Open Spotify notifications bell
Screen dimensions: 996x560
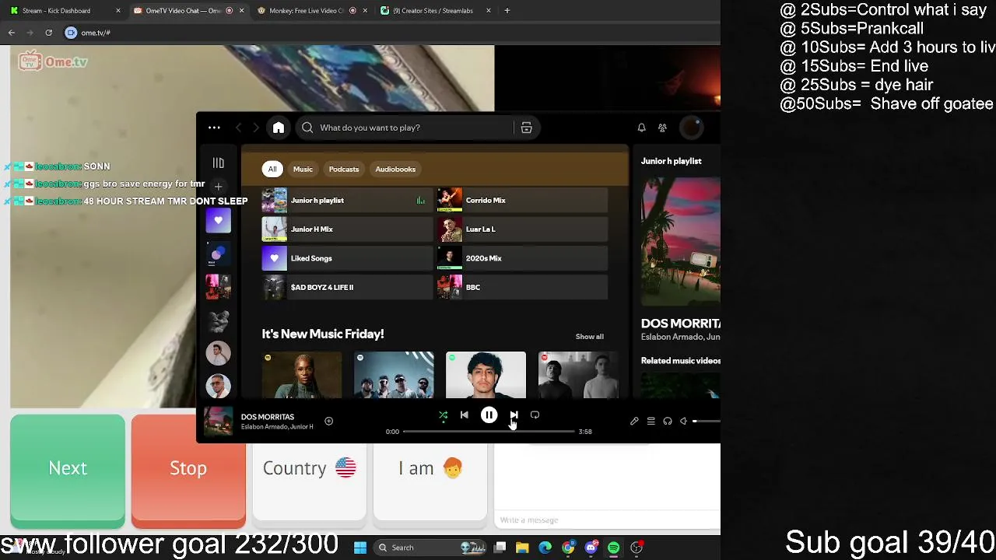pyautogui.click(x=641, y=128)
